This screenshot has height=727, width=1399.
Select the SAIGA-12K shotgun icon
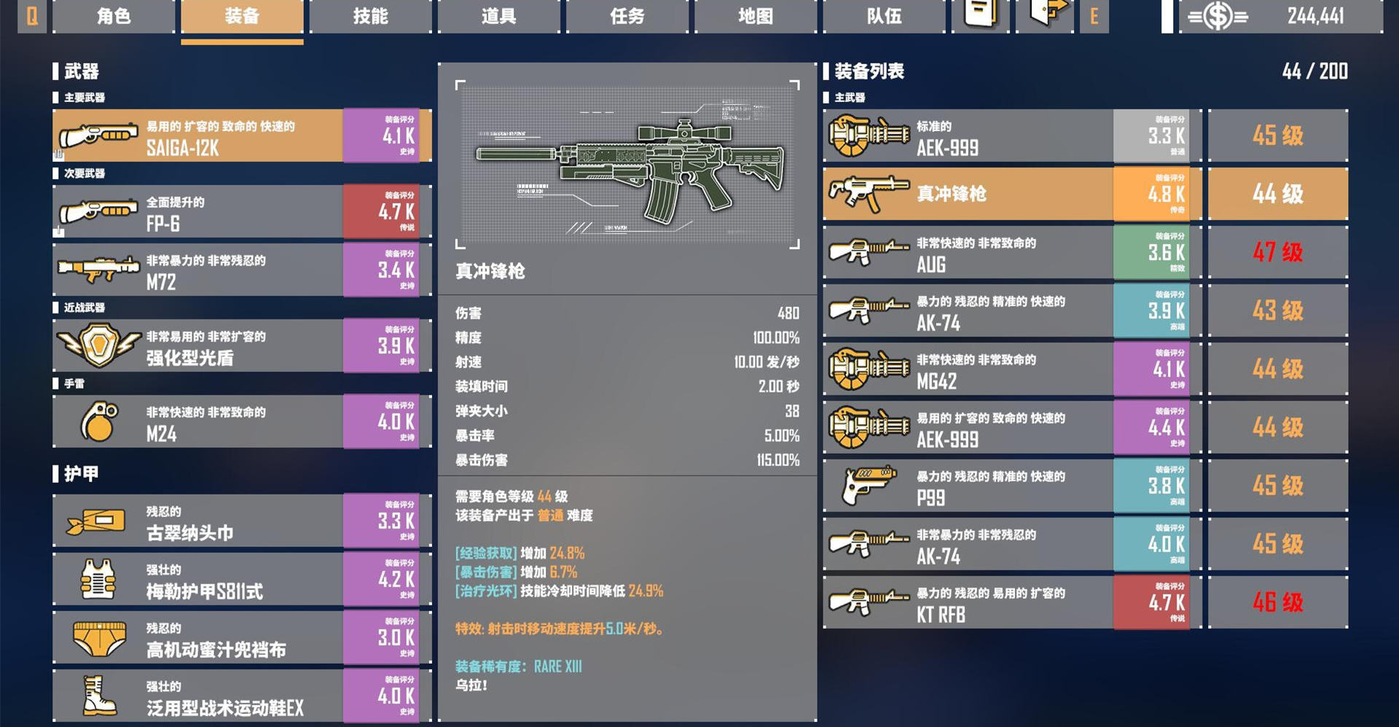tap(99, 135)
